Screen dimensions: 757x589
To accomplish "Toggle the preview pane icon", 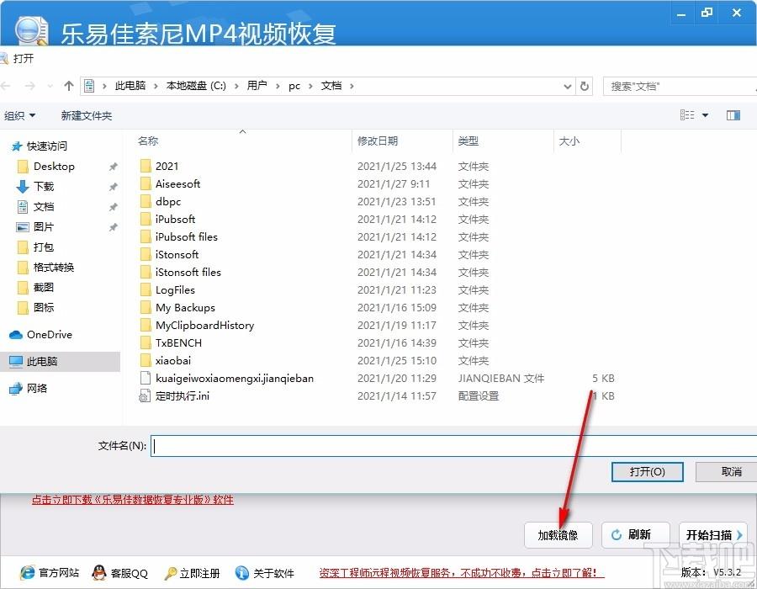I will 733,115.
